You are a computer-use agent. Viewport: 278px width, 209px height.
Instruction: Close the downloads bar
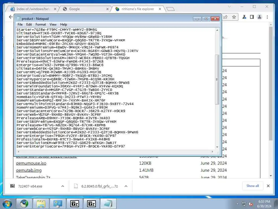(268, 186)
